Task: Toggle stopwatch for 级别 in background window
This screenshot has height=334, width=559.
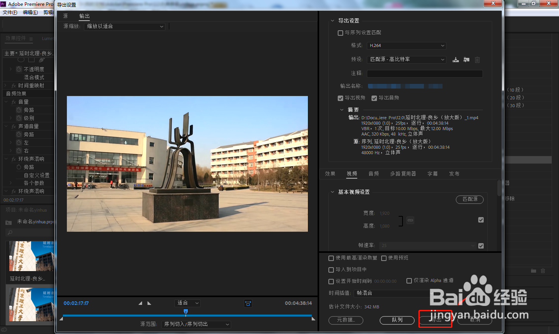Action: point(19,118)
